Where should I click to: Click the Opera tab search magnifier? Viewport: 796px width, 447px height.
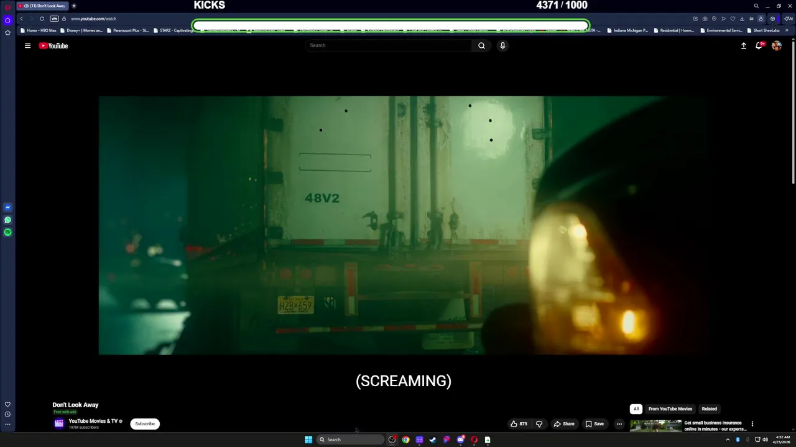pyautogui.click(x=756, y=6)
